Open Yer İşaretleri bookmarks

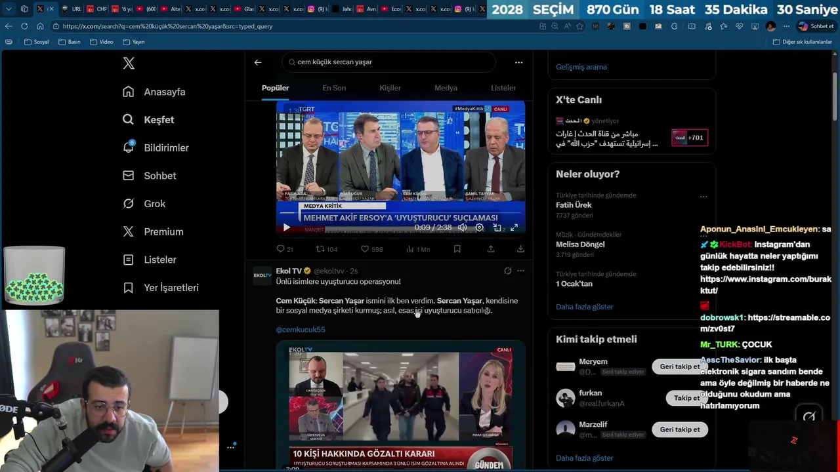(x=161, y=288)
